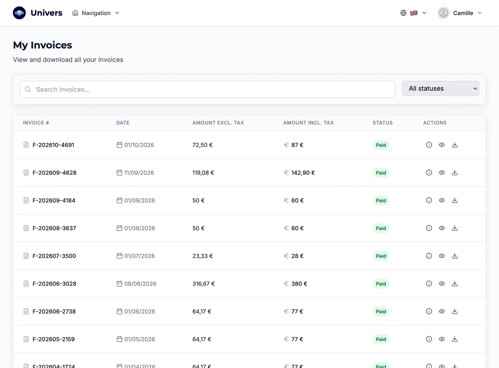View invoice F-202606-2738 eye icon
The image size is (499, 368).
pyautogui.click(x=442, y=311)
